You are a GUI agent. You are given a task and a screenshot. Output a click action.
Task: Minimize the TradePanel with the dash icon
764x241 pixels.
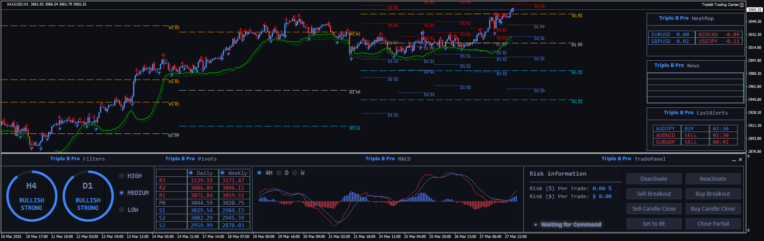tap(734, 160)
